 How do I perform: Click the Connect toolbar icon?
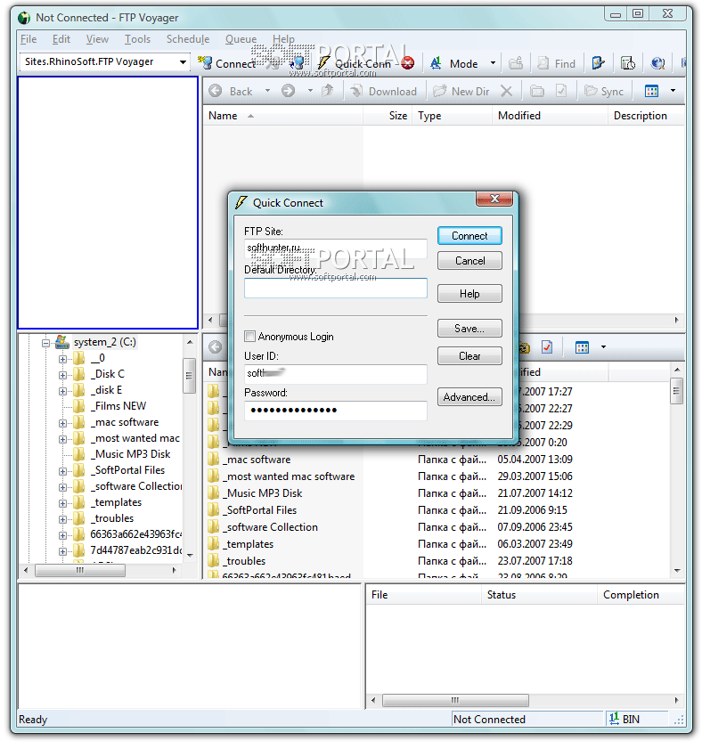click(206, 63)
